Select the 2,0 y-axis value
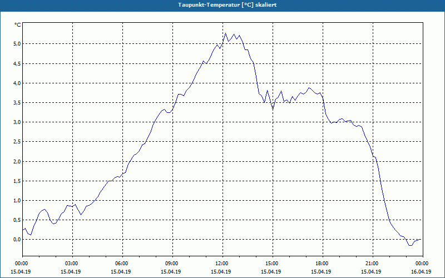Screen dimensions: 445x278 click(x=17, y=161)
